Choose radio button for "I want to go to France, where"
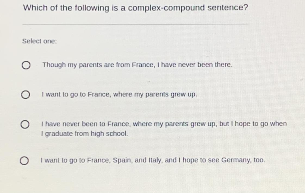 25,95
